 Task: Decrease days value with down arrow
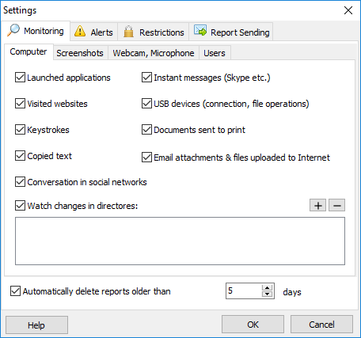coord(267,294)
